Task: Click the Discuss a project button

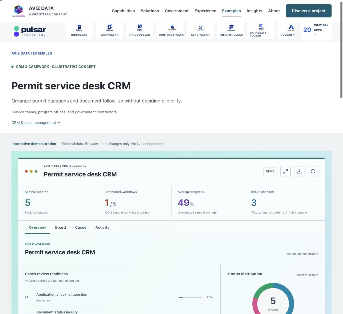Action: (x=309, y=11)
